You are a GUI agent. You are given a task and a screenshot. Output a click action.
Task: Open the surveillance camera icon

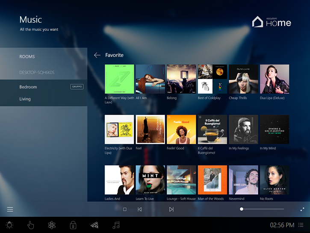click(x=94, y=225)
